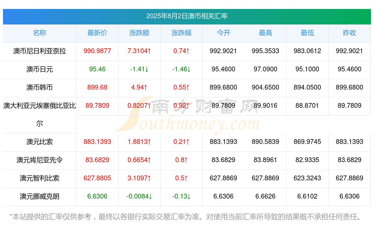The height and width of the screenshot is (226, 374).
Task: Select the 澳元智利比索 row name
Action: pos(39,178)
